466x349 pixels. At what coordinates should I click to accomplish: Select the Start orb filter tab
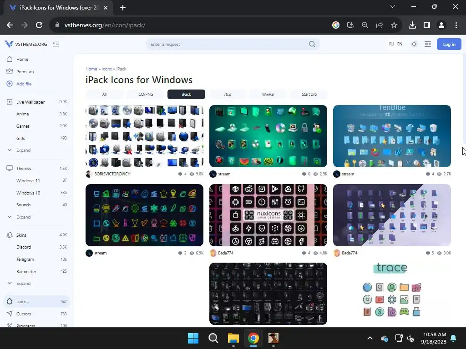tap(309, 94)
